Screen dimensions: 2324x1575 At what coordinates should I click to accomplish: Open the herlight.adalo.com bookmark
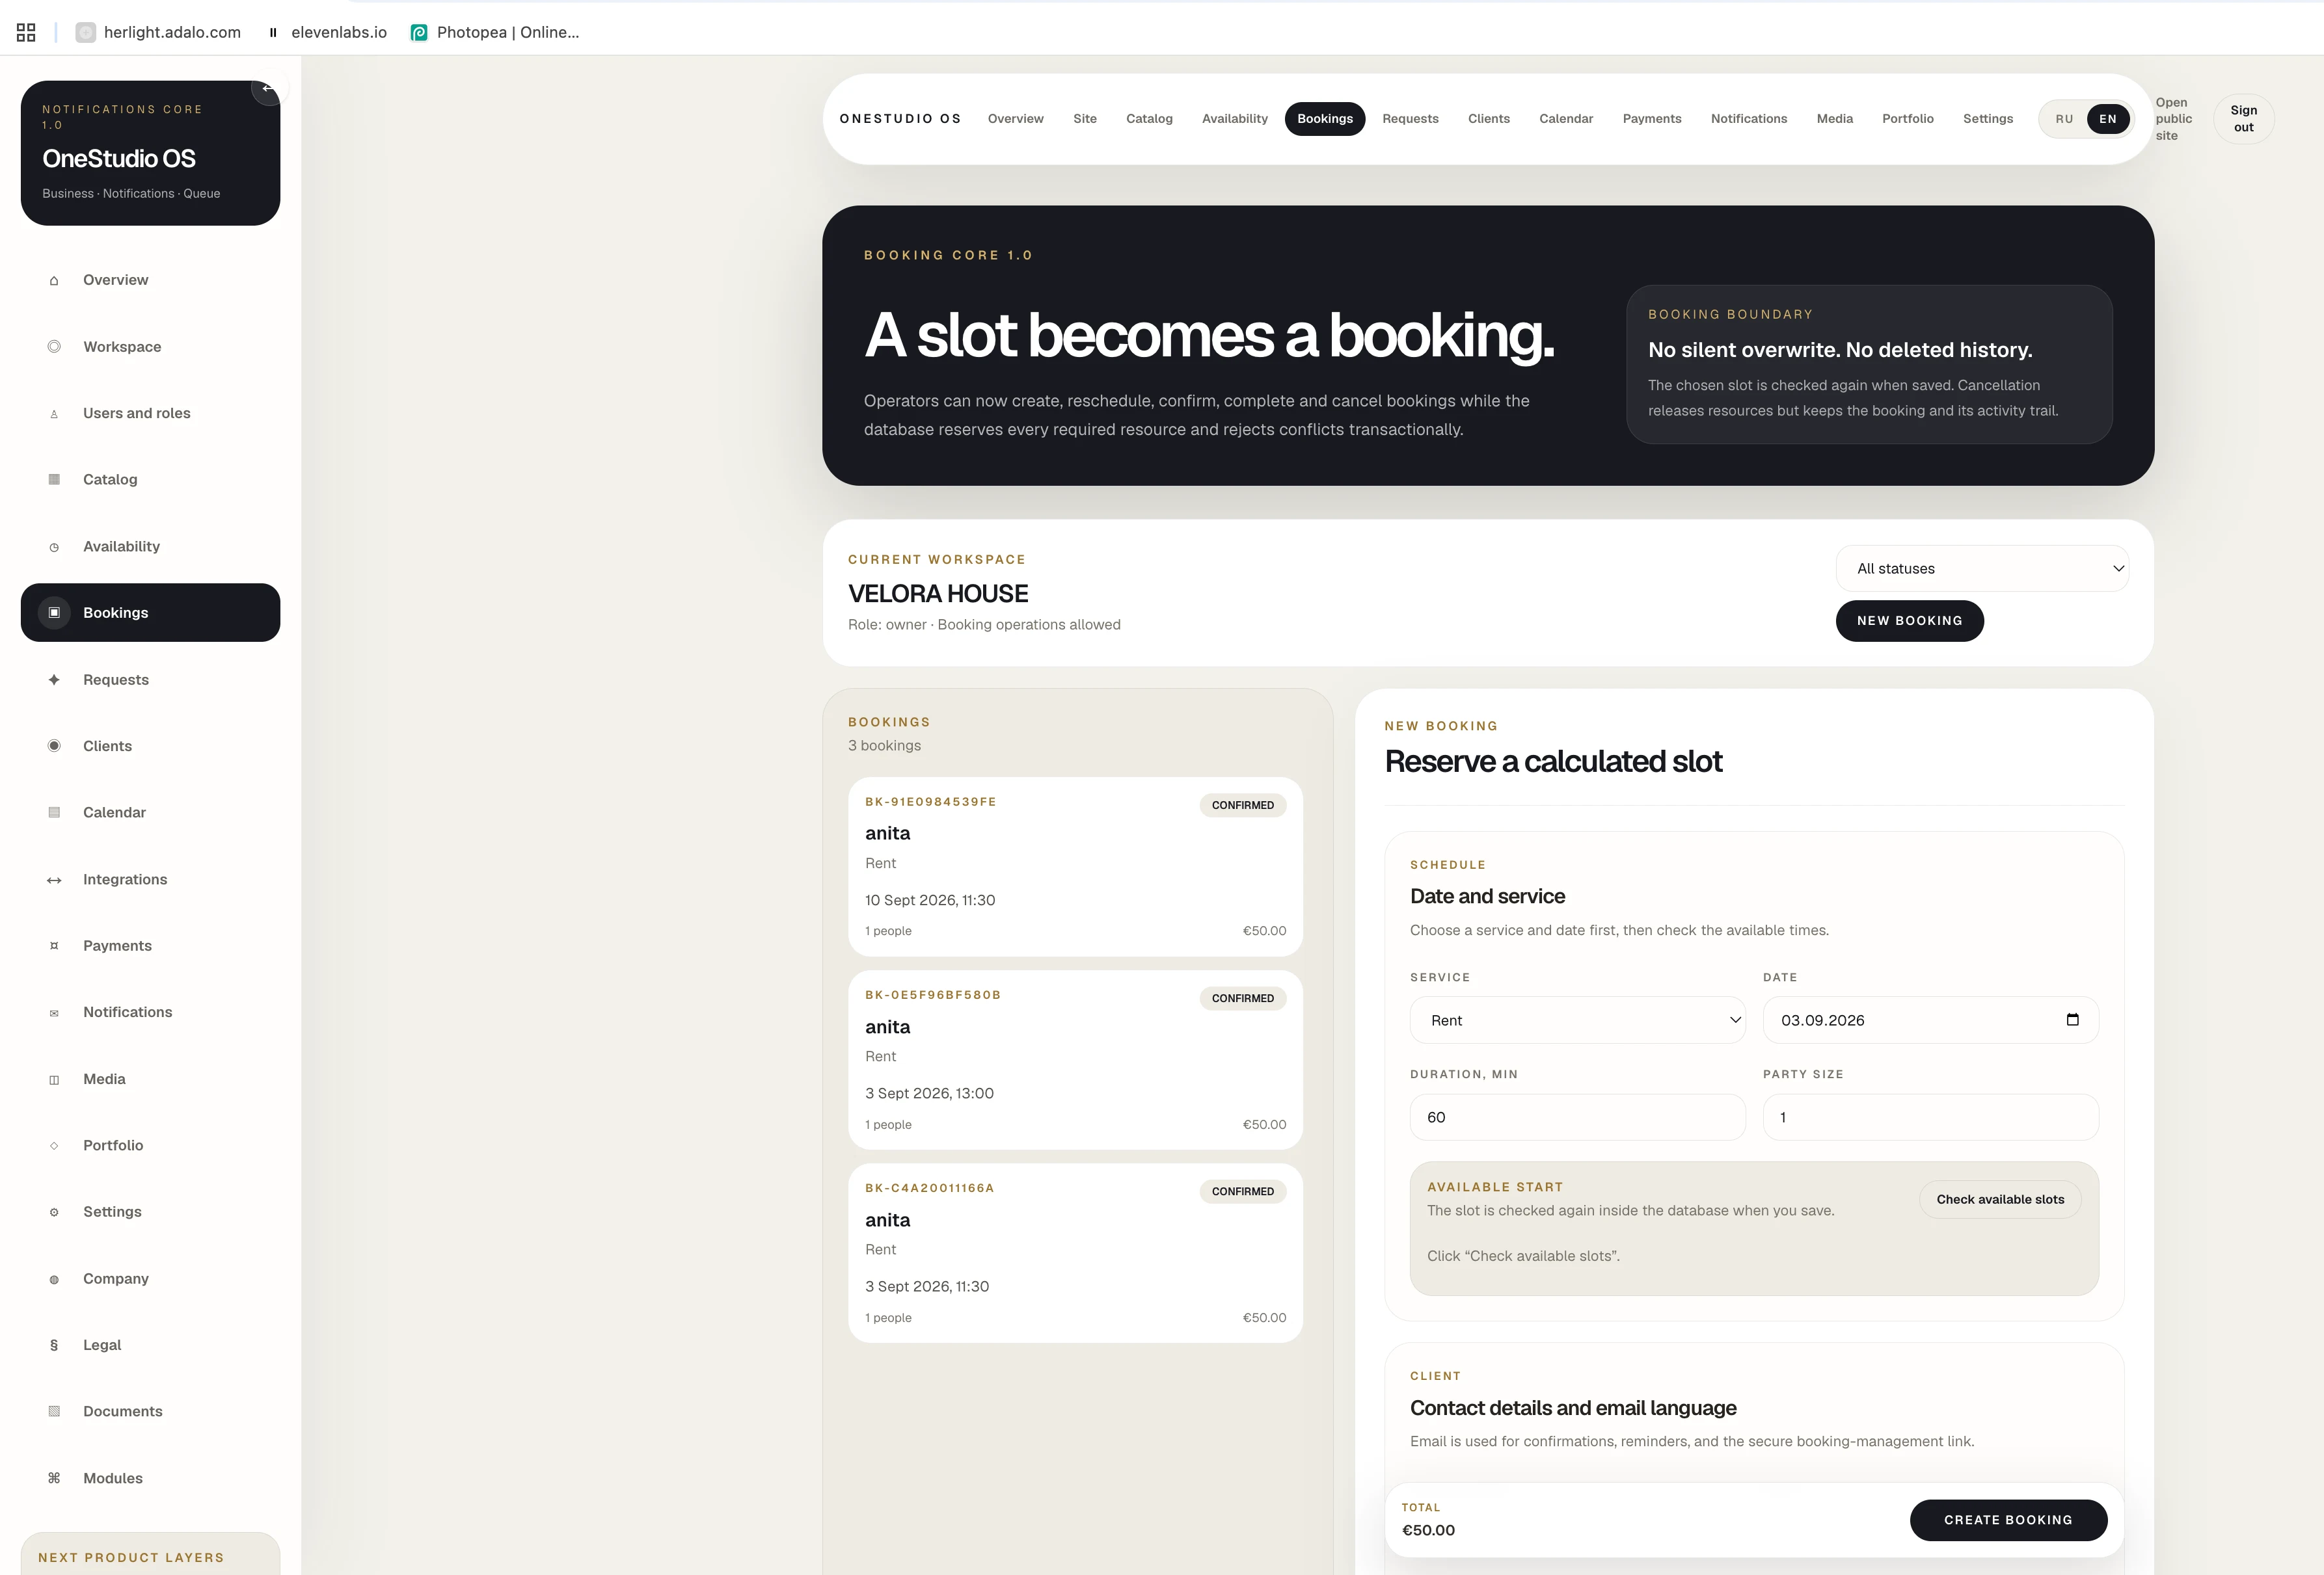point(159,32)
